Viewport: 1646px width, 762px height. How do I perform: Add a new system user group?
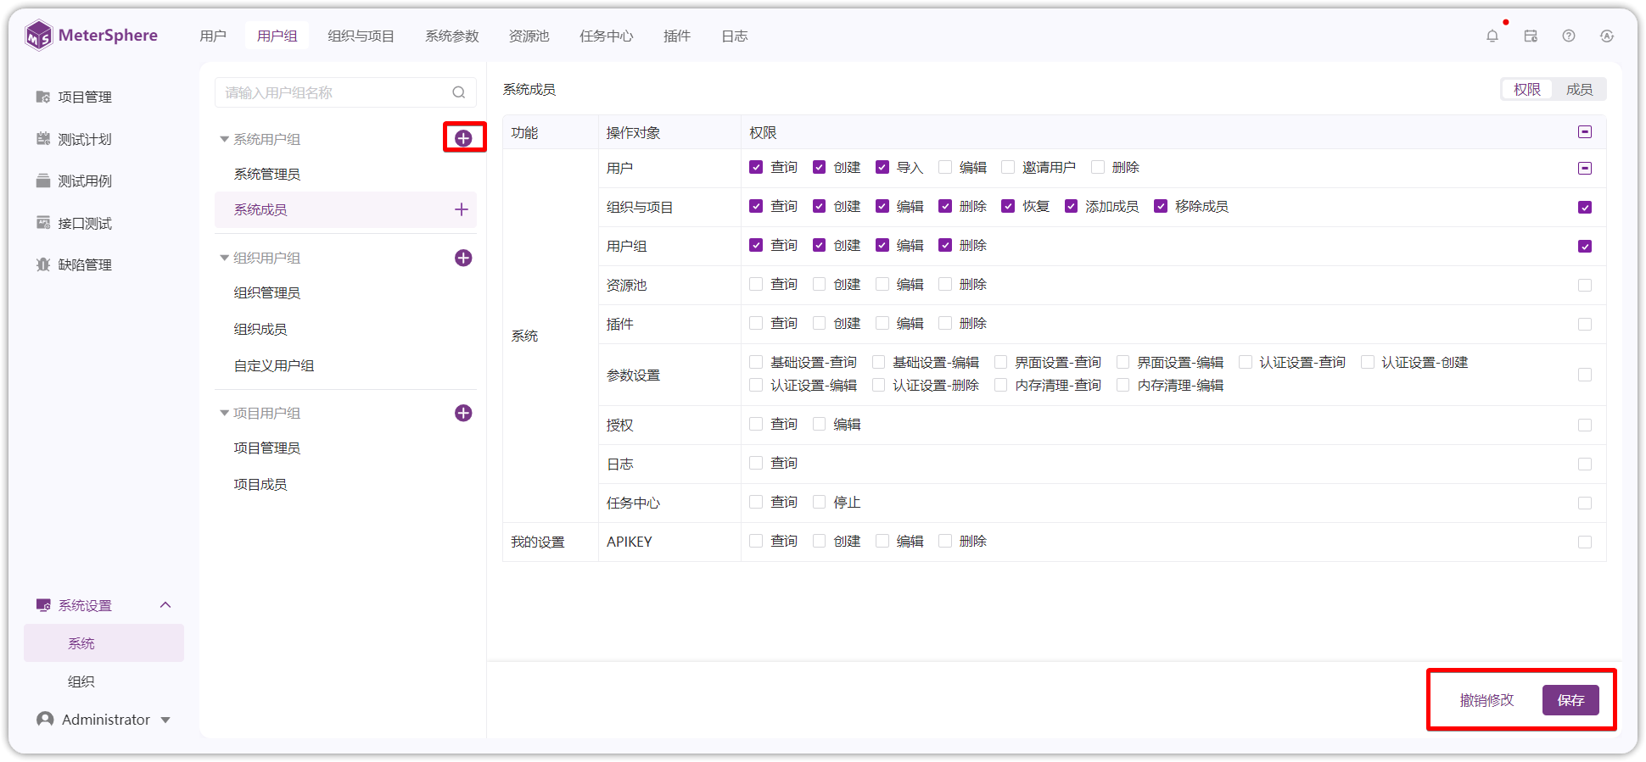(463, 138)
